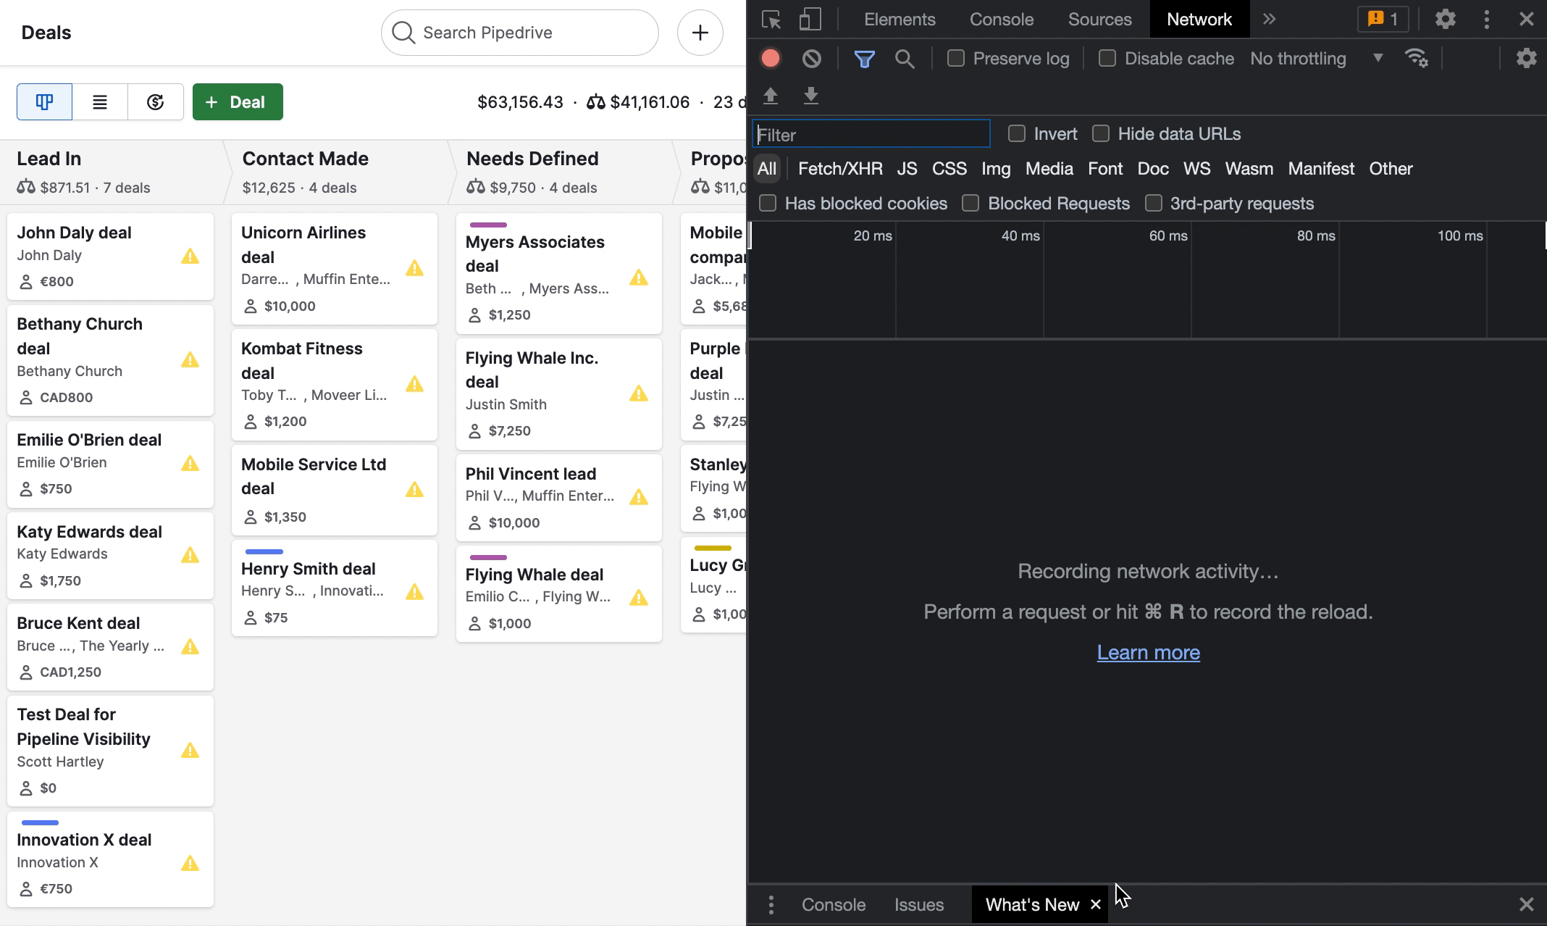This screenshot has height=926, width=1547.
Task: Click warning icon on Innovation X deal
Action: (190, 863)
